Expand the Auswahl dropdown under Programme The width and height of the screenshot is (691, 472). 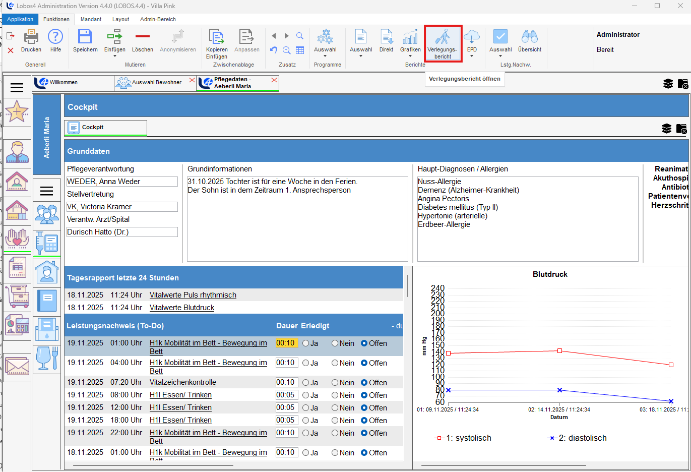pyautogui.click(x=325, y=56)
